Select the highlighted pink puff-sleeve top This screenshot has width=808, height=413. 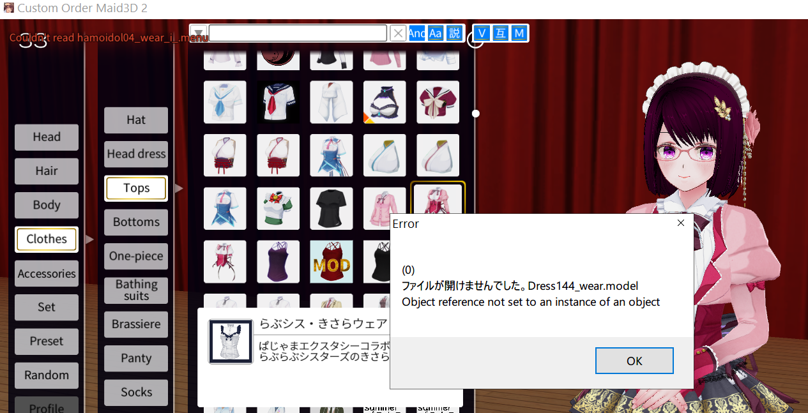(438, 199)
